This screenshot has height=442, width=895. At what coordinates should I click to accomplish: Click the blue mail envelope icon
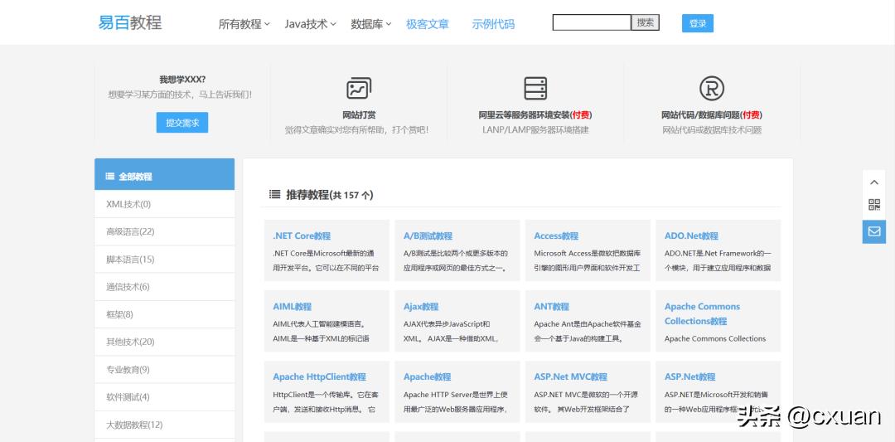coord(874,231)
